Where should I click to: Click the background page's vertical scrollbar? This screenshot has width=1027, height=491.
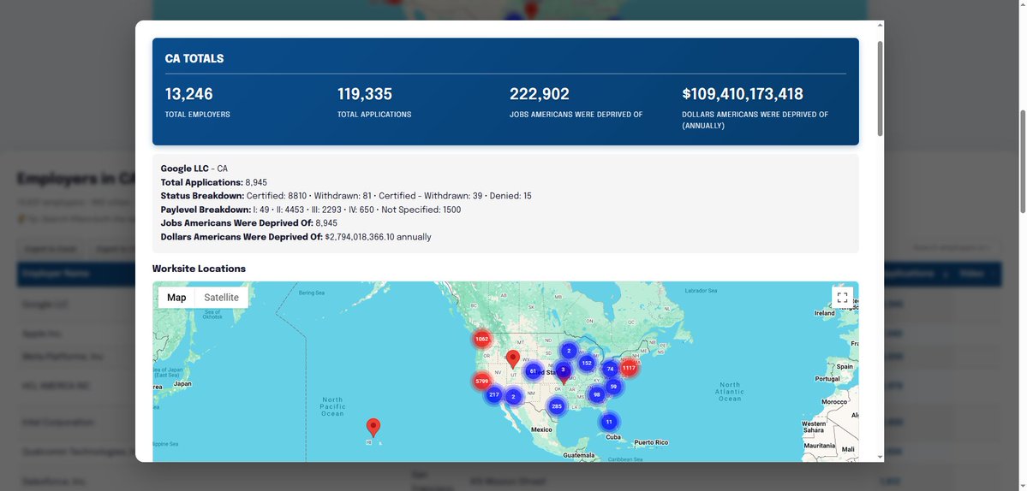click(1023, 162)
